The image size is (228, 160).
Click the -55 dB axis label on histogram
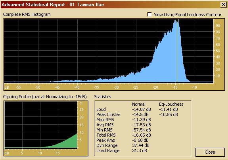point(18,87)
